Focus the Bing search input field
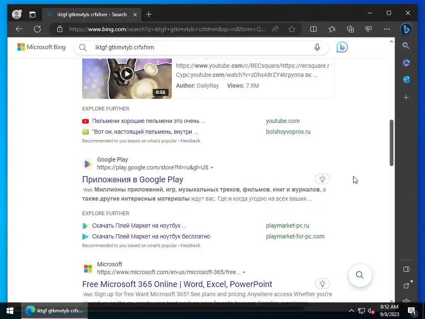 point(200,47)
